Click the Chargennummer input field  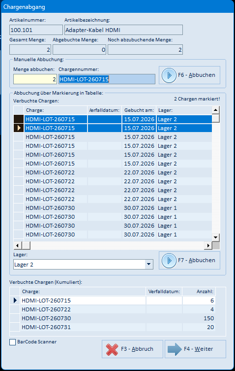click(107, 79)
